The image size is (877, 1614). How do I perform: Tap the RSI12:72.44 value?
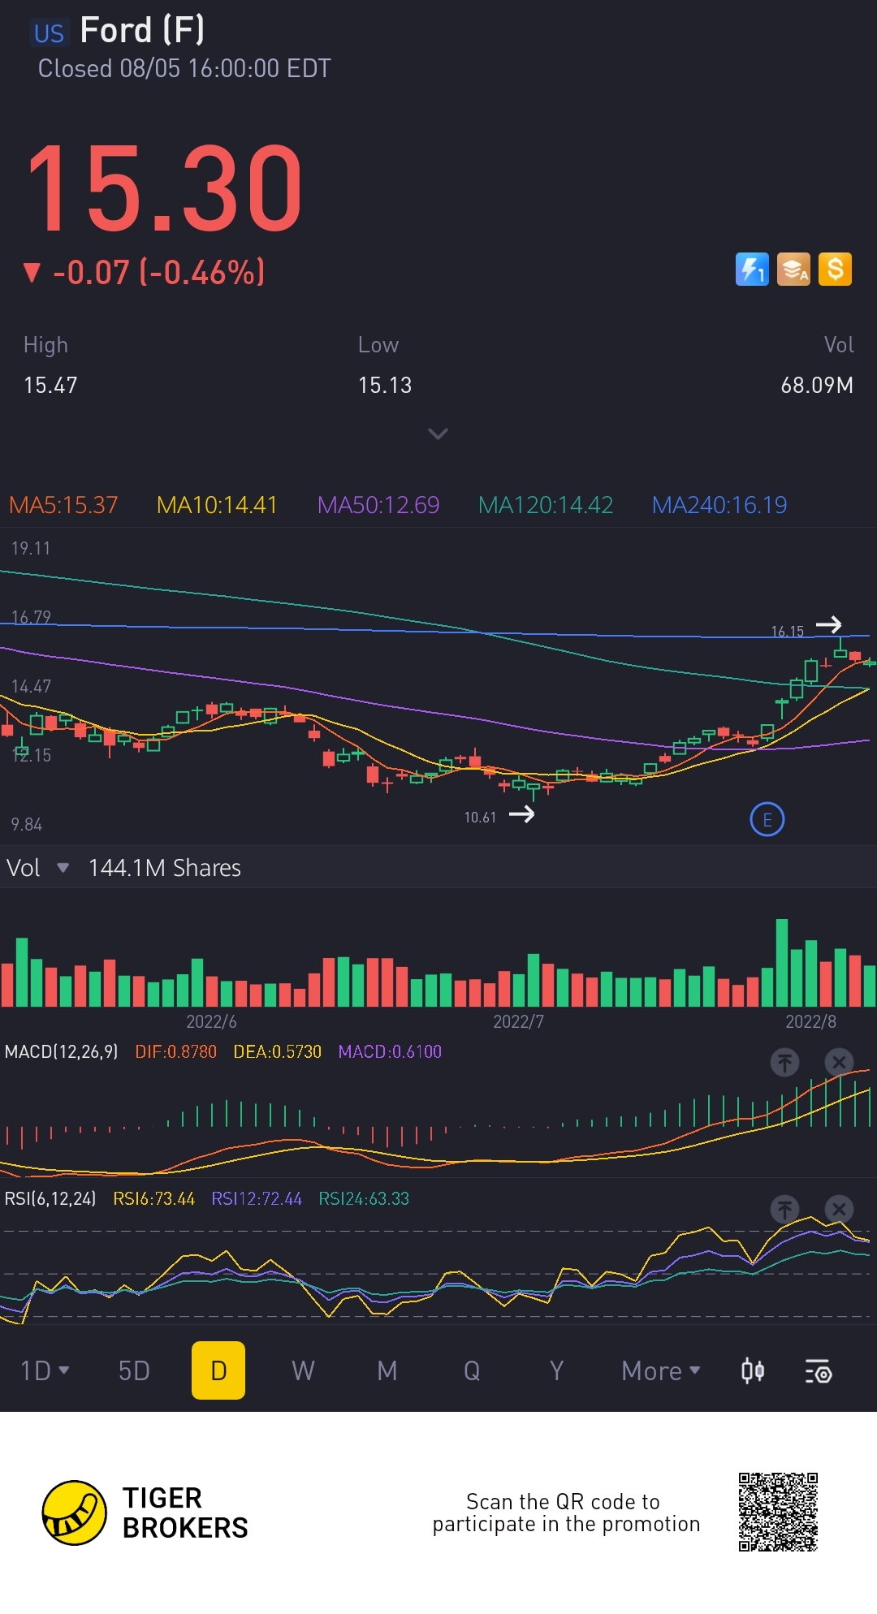257,1199
